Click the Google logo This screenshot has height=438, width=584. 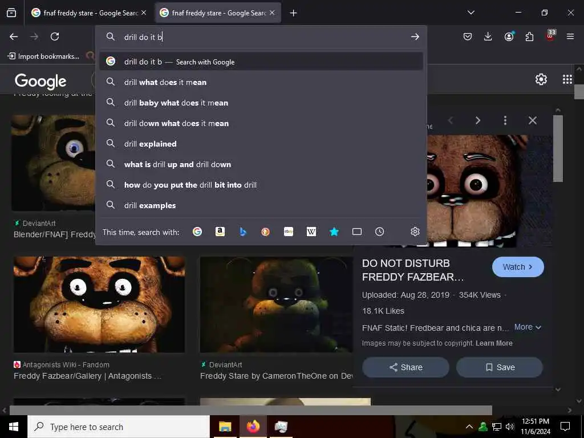40,81
